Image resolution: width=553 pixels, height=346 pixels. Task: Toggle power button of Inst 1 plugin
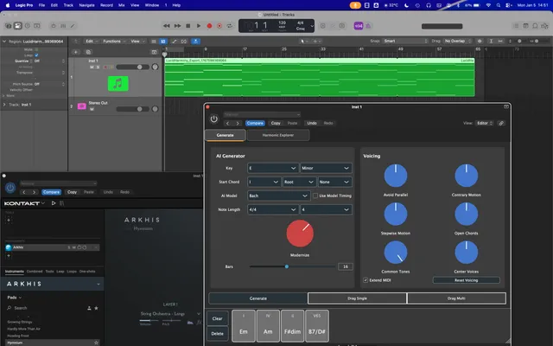(x=213, y=119)
